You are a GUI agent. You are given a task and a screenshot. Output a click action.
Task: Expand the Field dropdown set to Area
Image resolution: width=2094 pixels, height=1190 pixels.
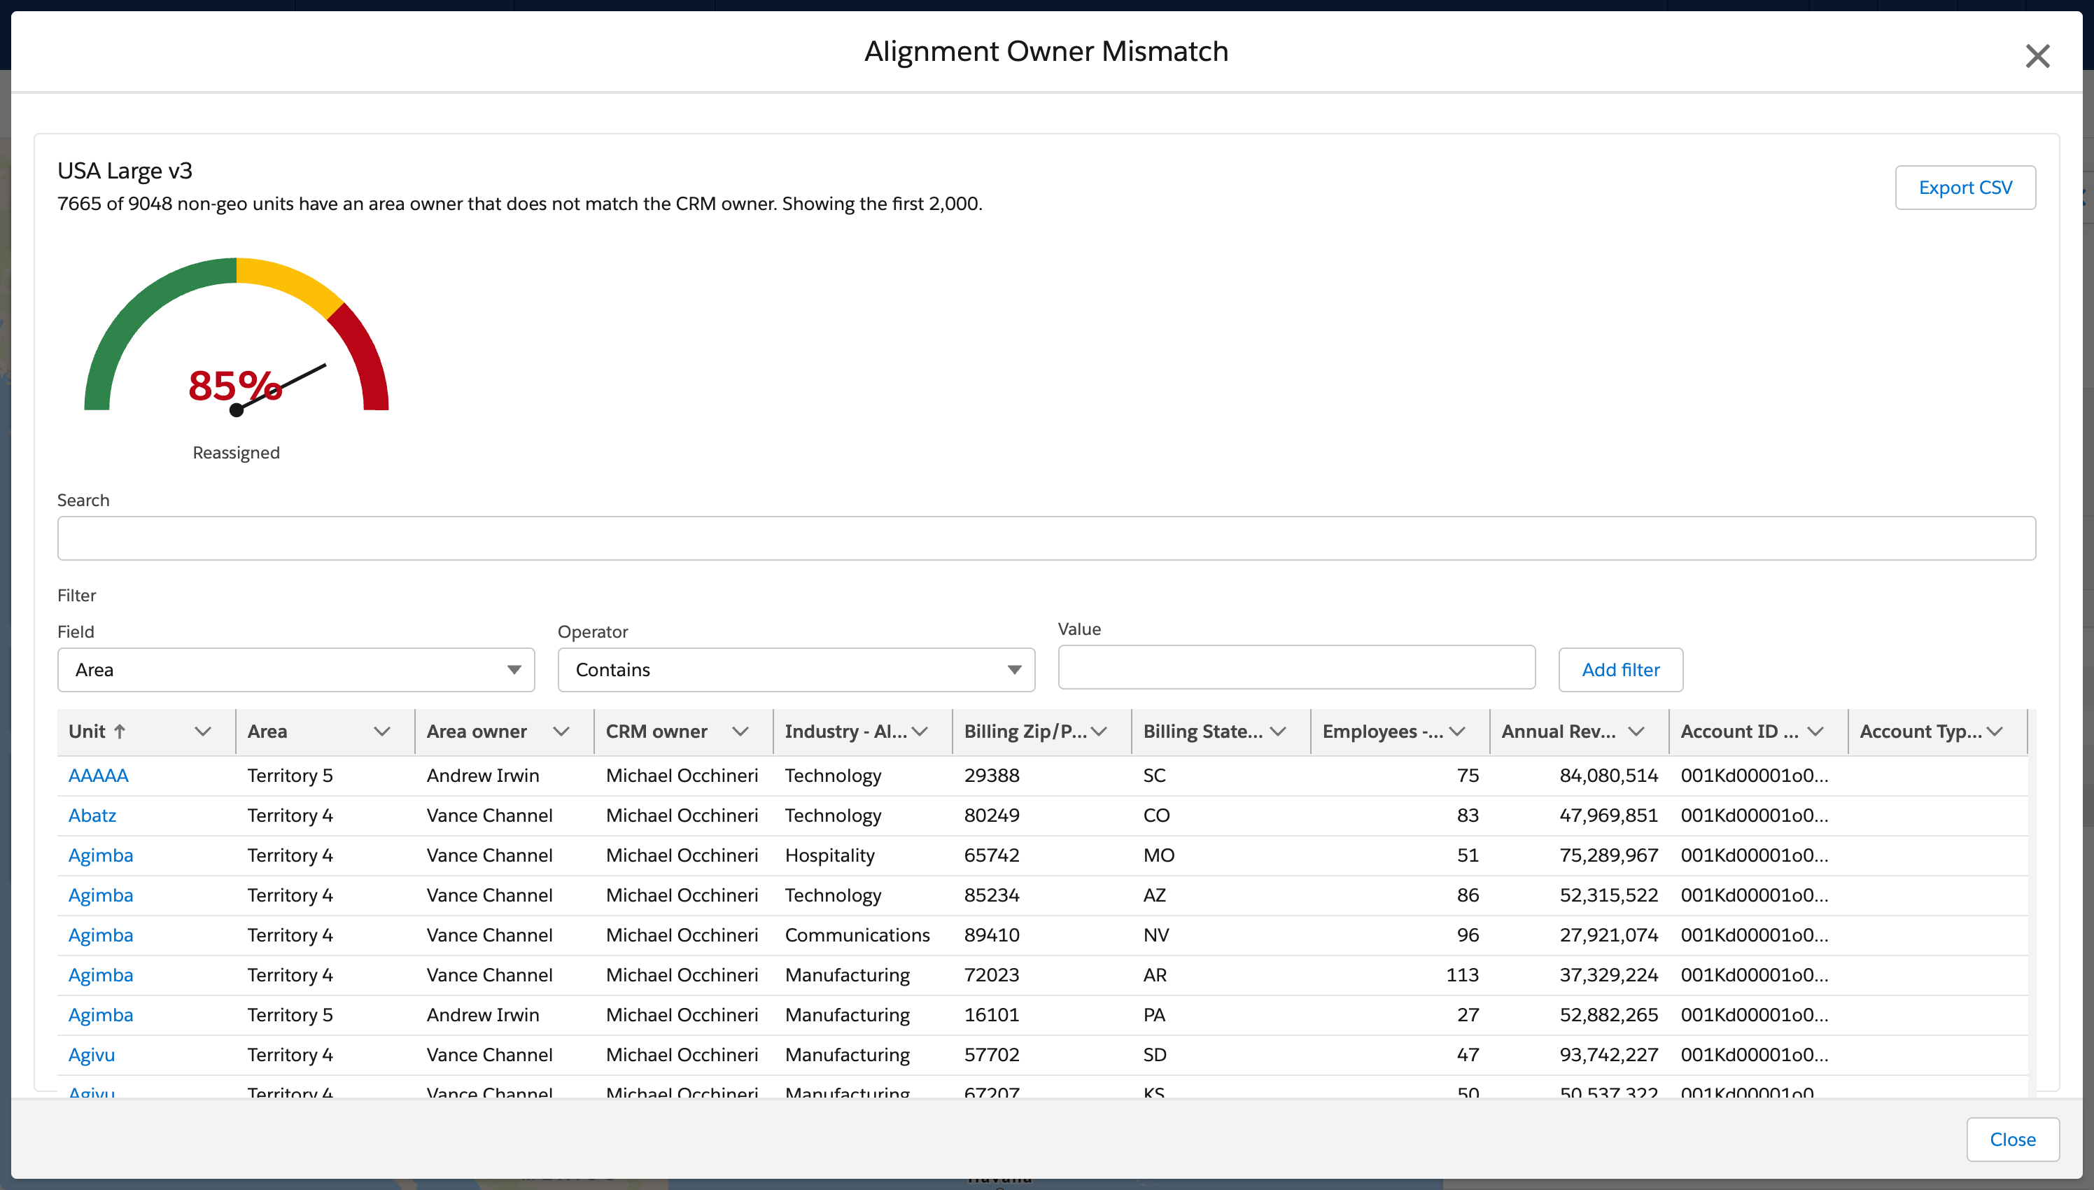point(296,670)
